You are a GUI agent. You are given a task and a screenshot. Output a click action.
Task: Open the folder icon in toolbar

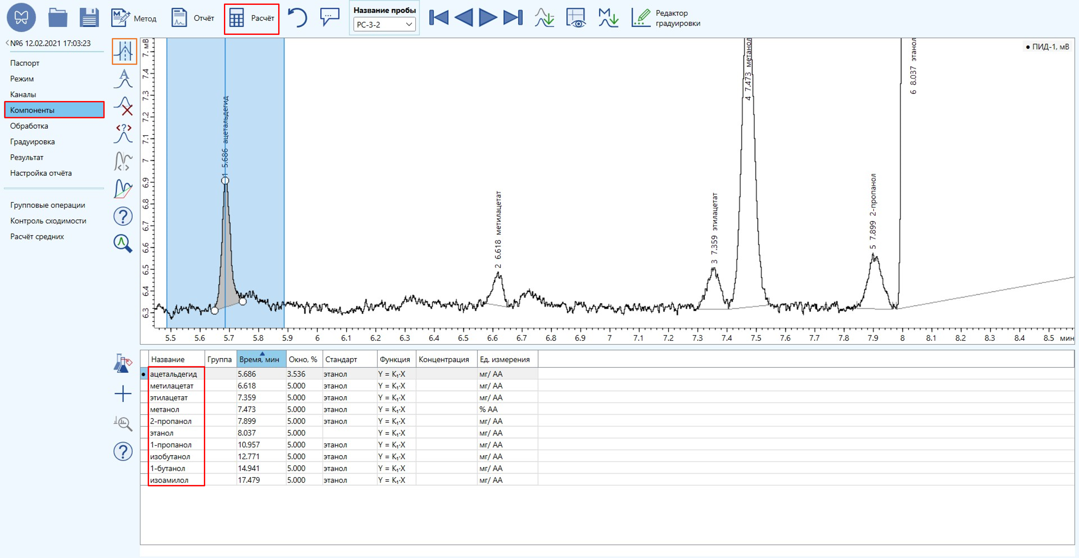coord(58,18)
